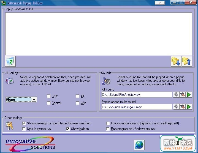Browse for the Kill sound file
198x153 pixels.
coord(176,95)
